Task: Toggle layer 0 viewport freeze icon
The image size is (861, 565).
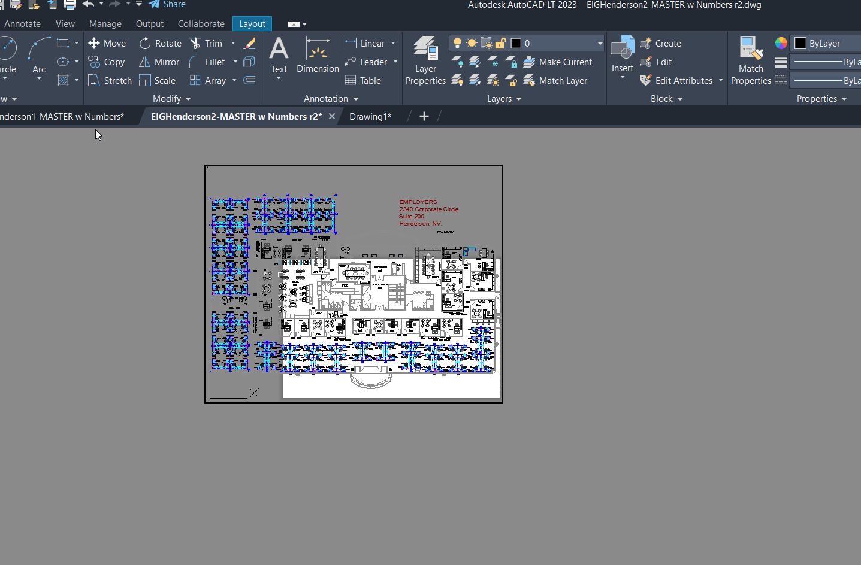Action: tap(486, 43)
